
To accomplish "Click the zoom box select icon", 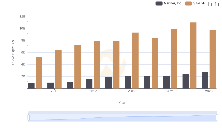I will [210, 4].
